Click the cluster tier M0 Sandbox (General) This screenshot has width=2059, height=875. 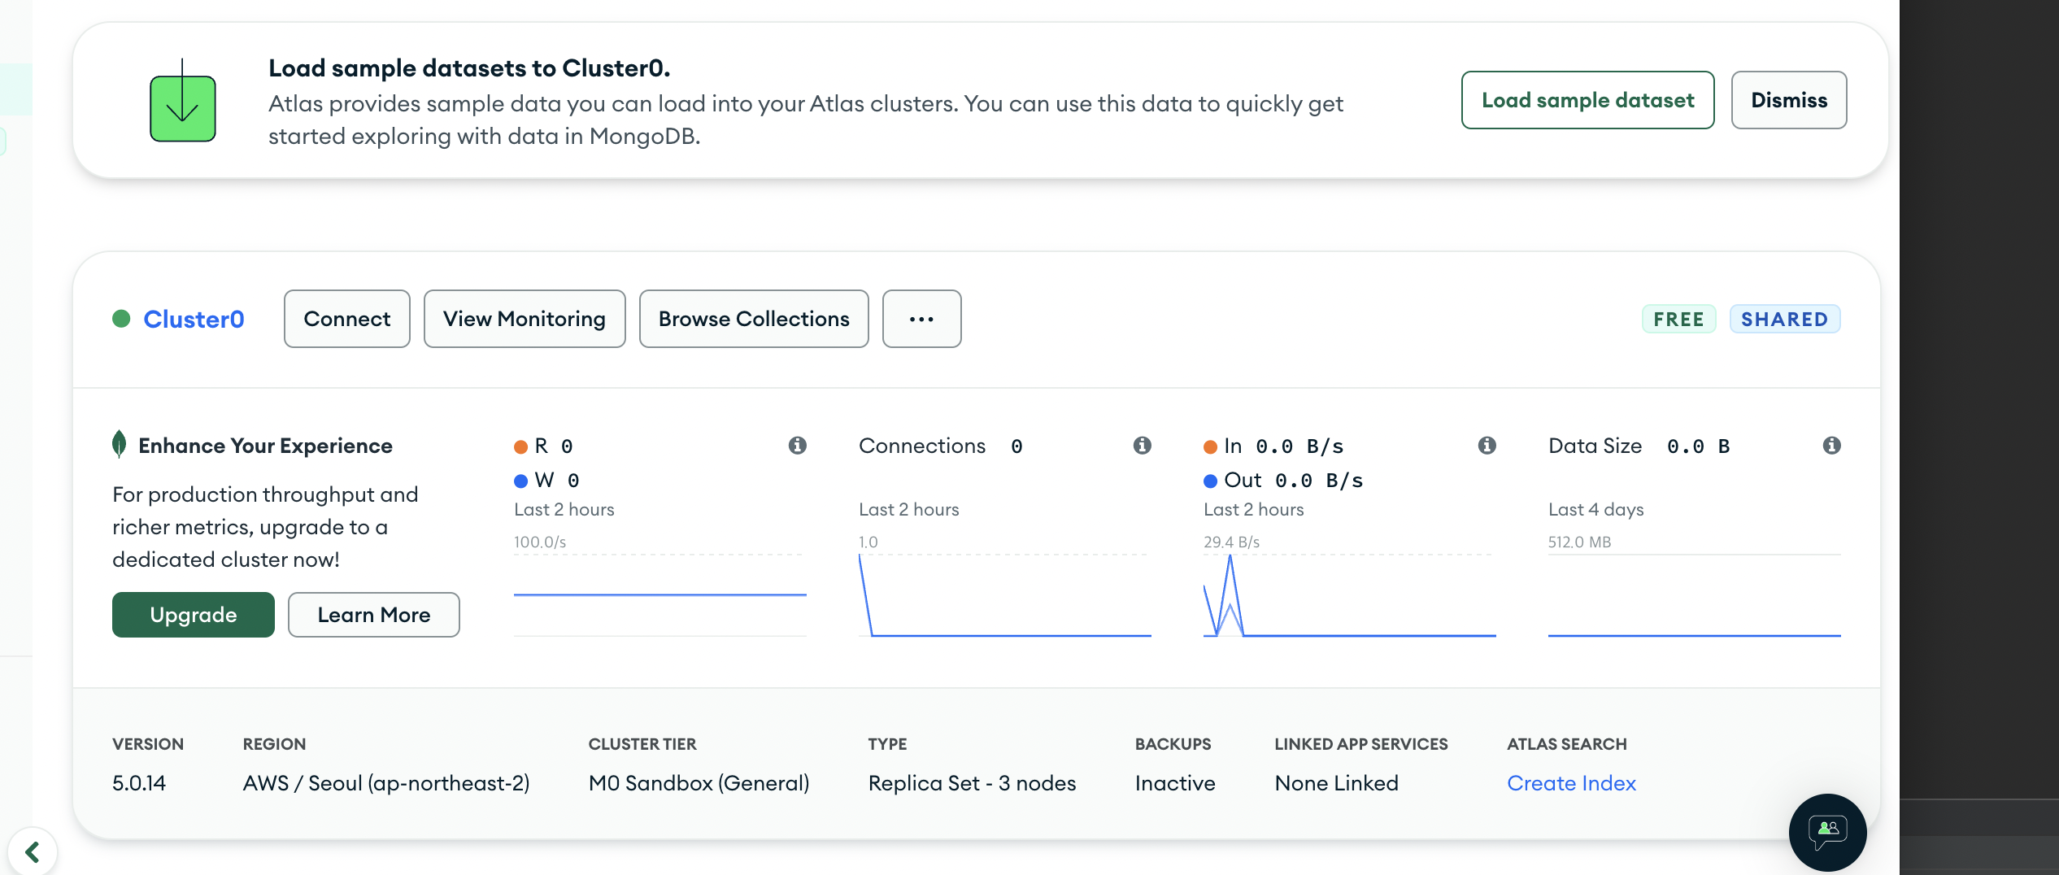pos(699,783)
